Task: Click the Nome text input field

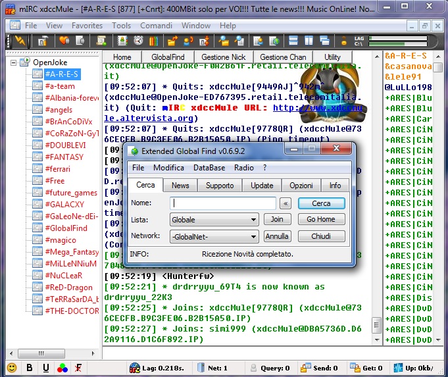Action: click(x=222, y=203)
